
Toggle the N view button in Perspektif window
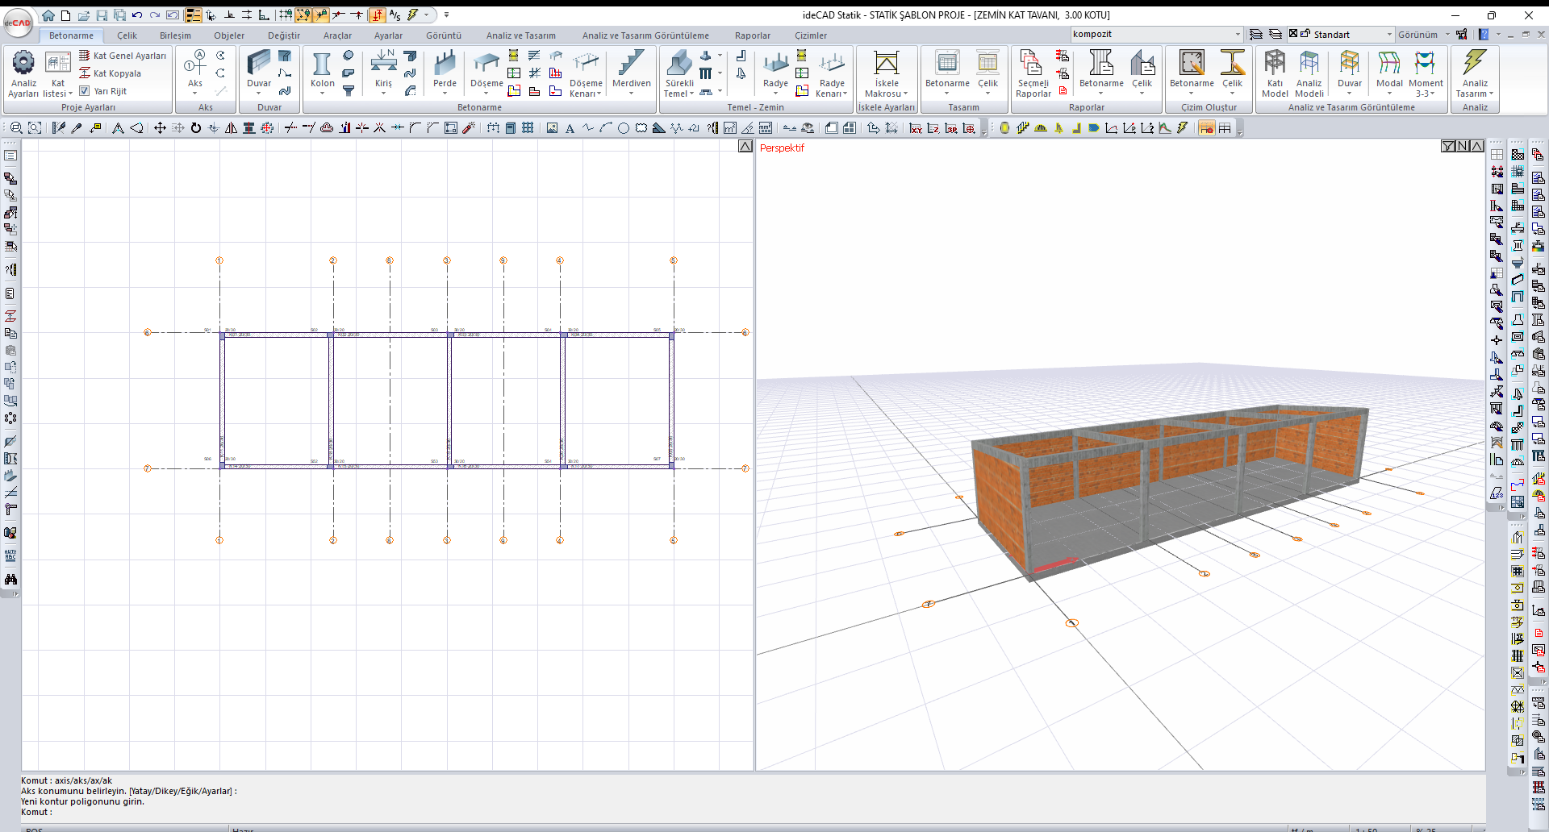pyautogui.click(x=1463, y=146)
